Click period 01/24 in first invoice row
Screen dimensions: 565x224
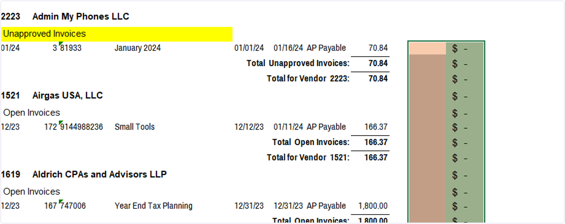point(10,48)
